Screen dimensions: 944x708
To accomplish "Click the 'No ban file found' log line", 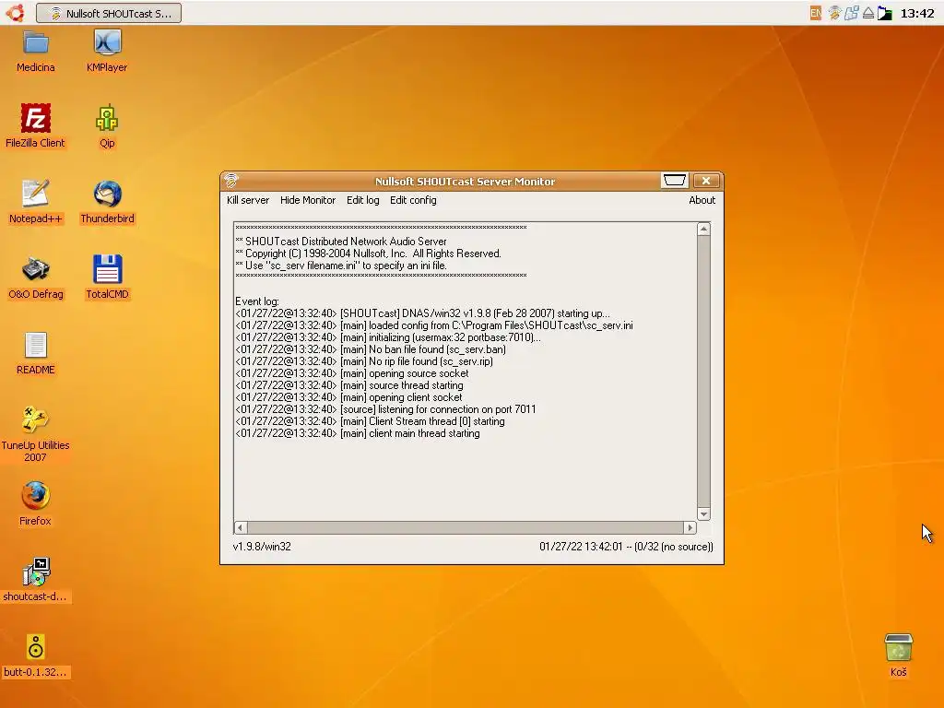I will (x=371, y=349).
